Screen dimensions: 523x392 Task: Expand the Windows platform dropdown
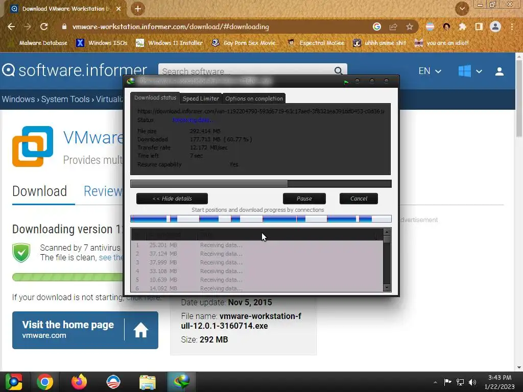click(x=470, y=71)
